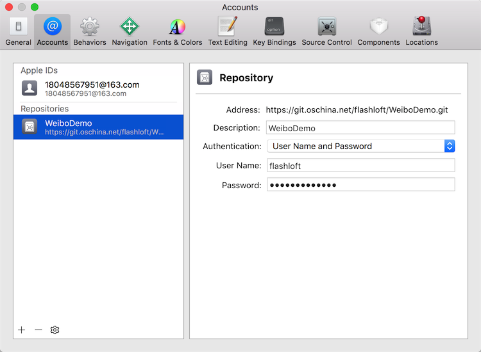Open Source Control preferences
The image size is (481, 352).
[x=326, y=31]
